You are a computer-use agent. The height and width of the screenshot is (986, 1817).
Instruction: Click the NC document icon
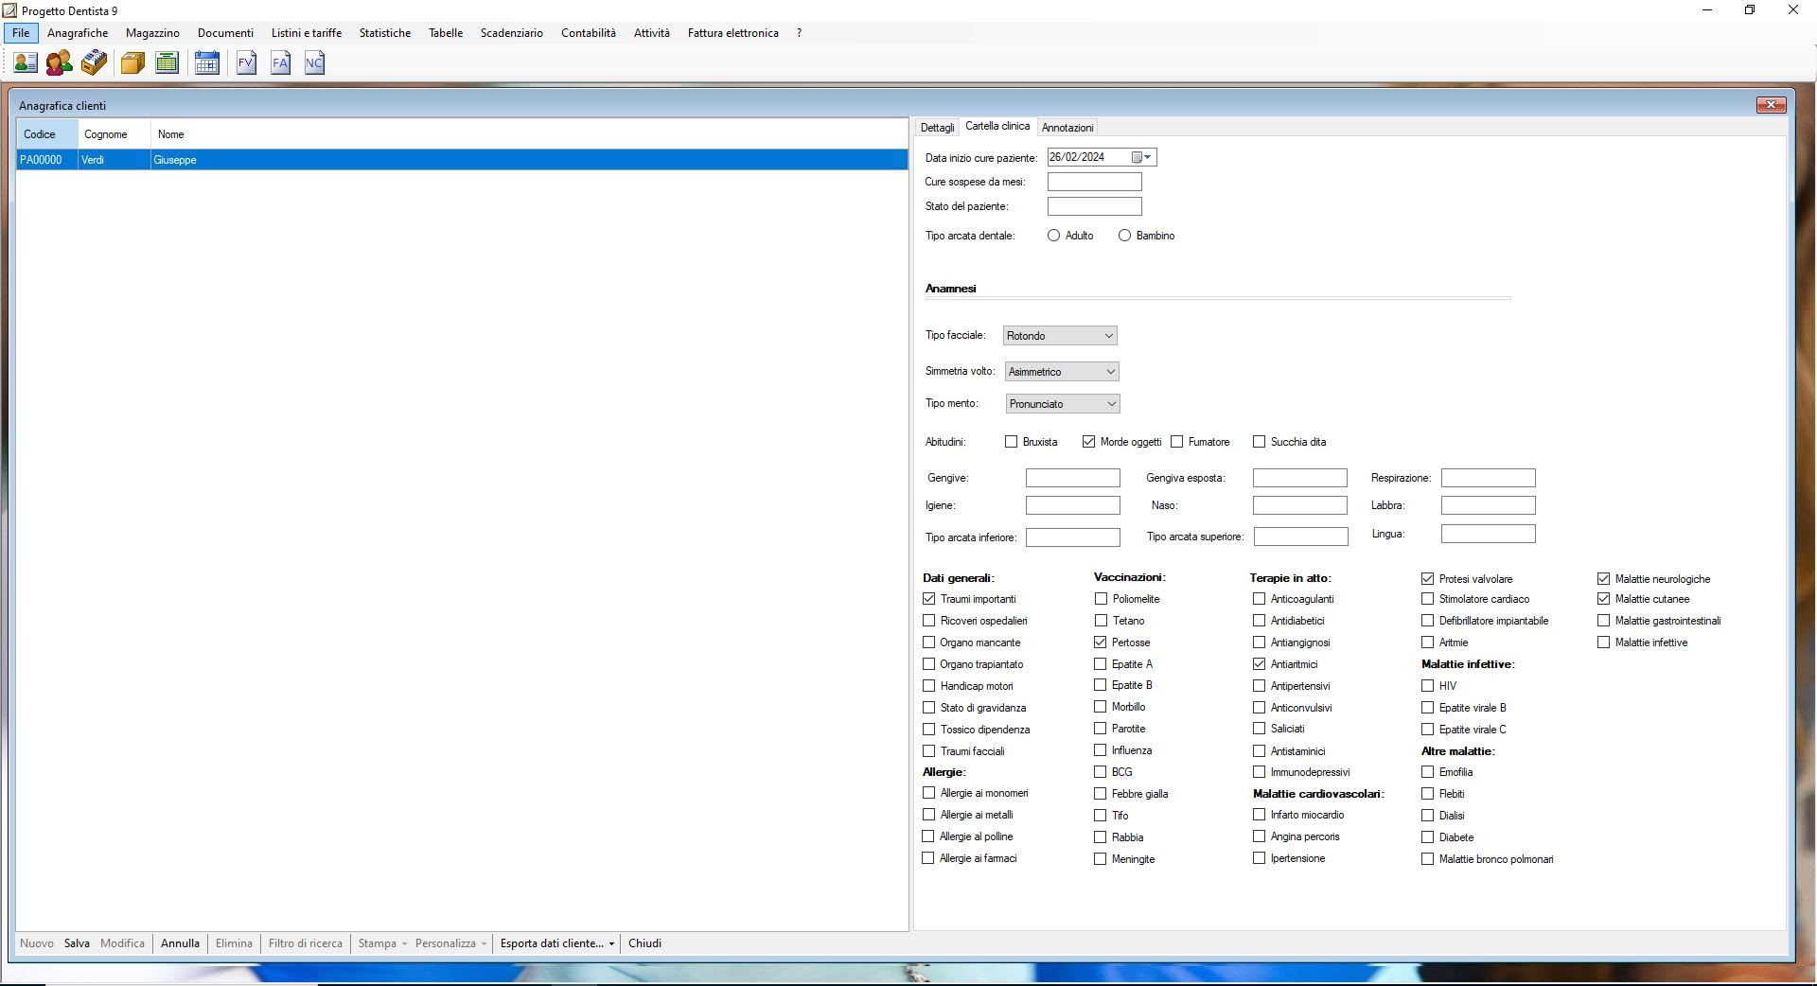[314, 63]
